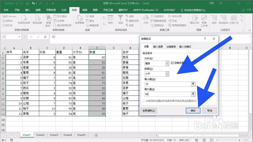The image size is (253, 142).
Task: Open 模拟分析 dropdown
Action: (195, 21)
